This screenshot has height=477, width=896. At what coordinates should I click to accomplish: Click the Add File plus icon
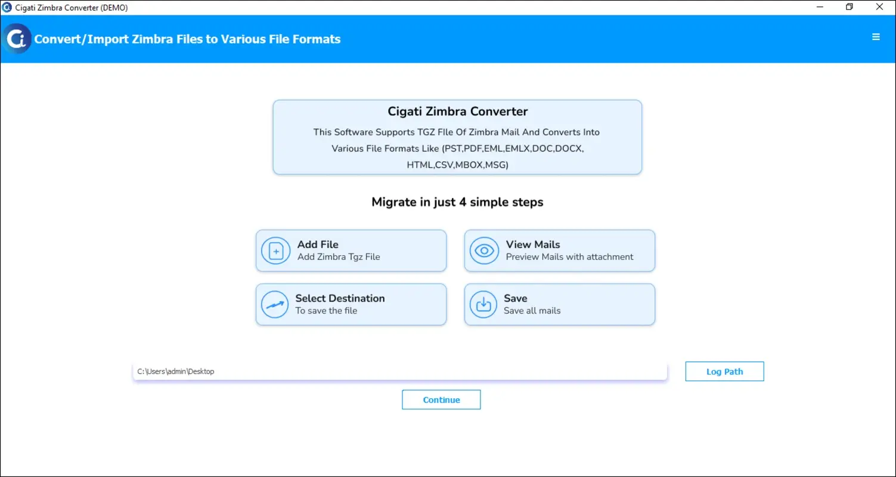pyautogui.click(x=275, y=250)
